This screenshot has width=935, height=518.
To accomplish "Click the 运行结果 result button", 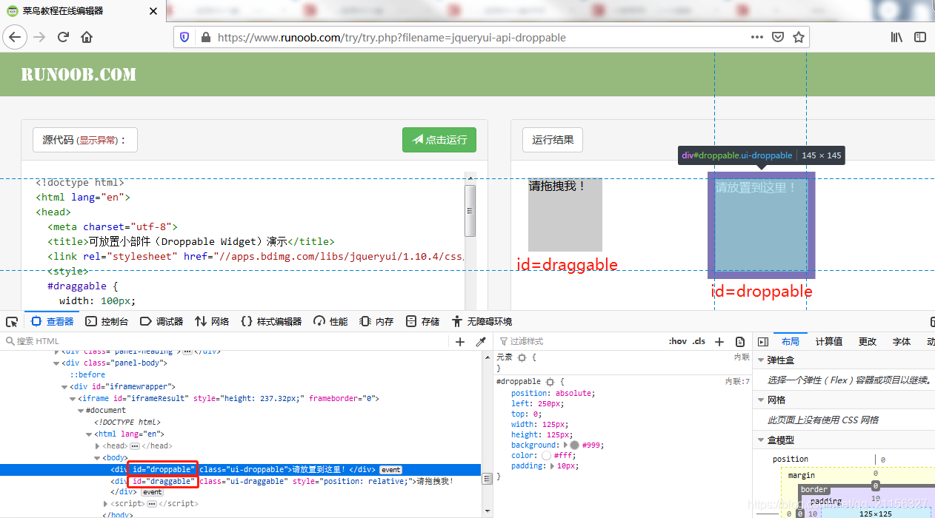I will click(x=553, y=140).
